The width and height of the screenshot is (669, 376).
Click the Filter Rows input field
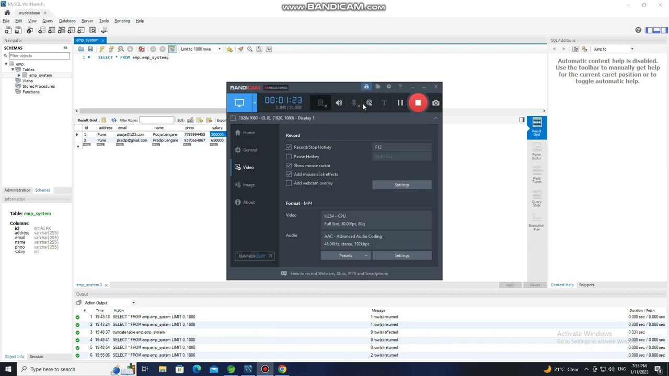(156, 120)
